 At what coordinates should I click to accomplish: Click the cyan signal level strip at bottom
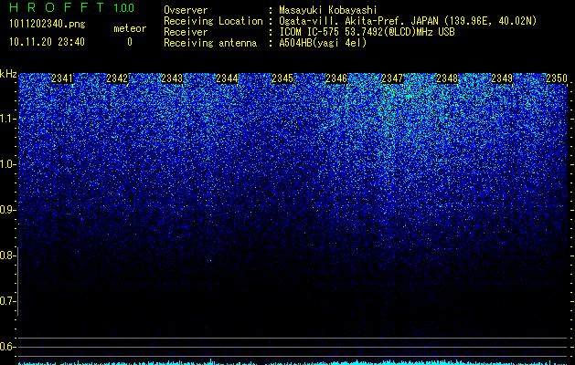(293, 362)
